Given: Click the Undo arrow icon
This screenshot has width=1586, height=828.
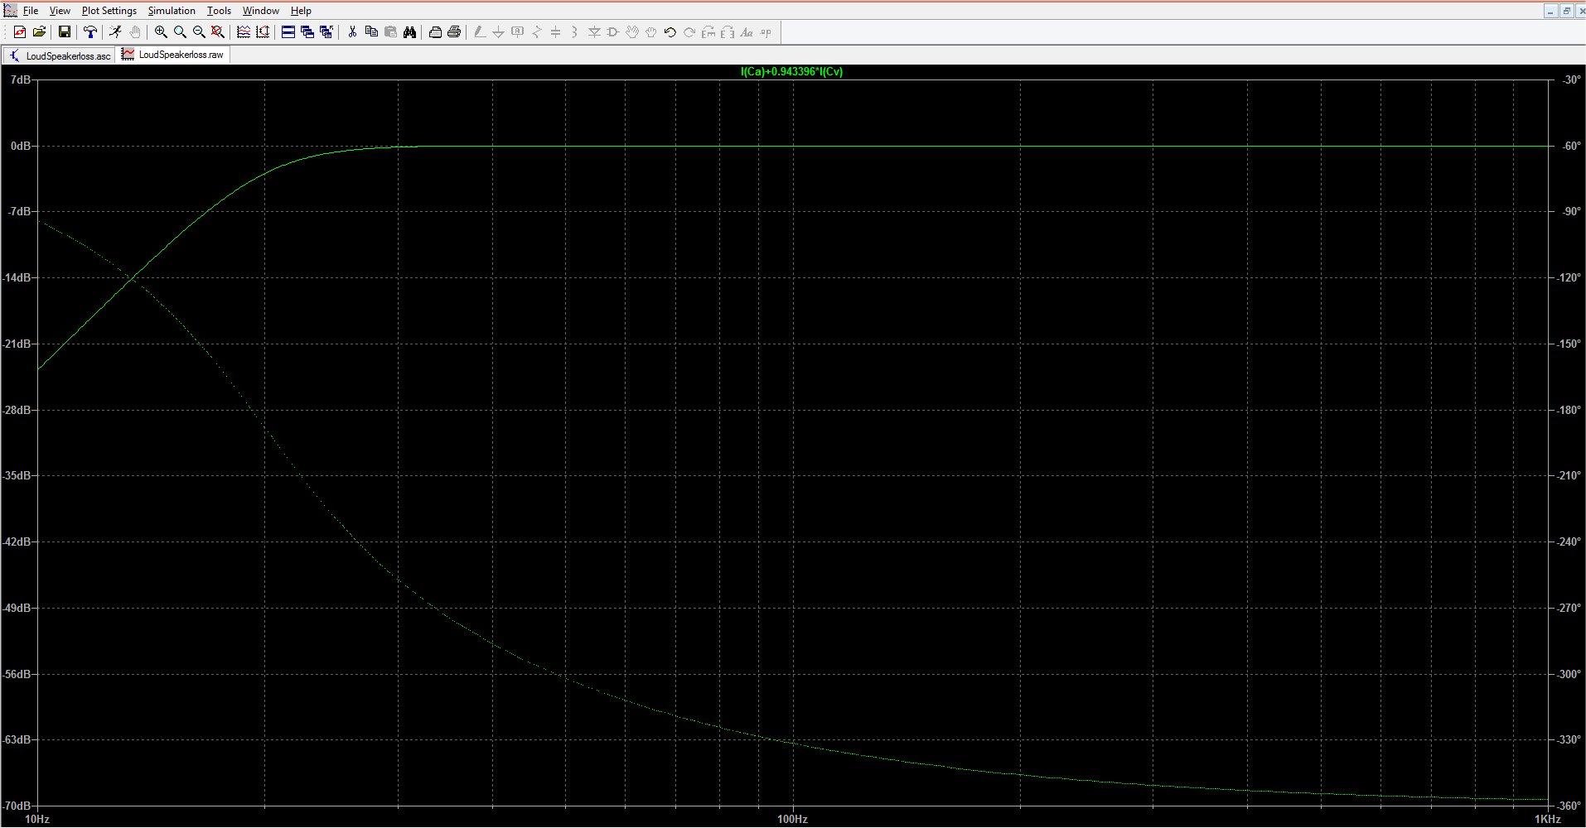Looking at the screenshot, I should point(670,32).
